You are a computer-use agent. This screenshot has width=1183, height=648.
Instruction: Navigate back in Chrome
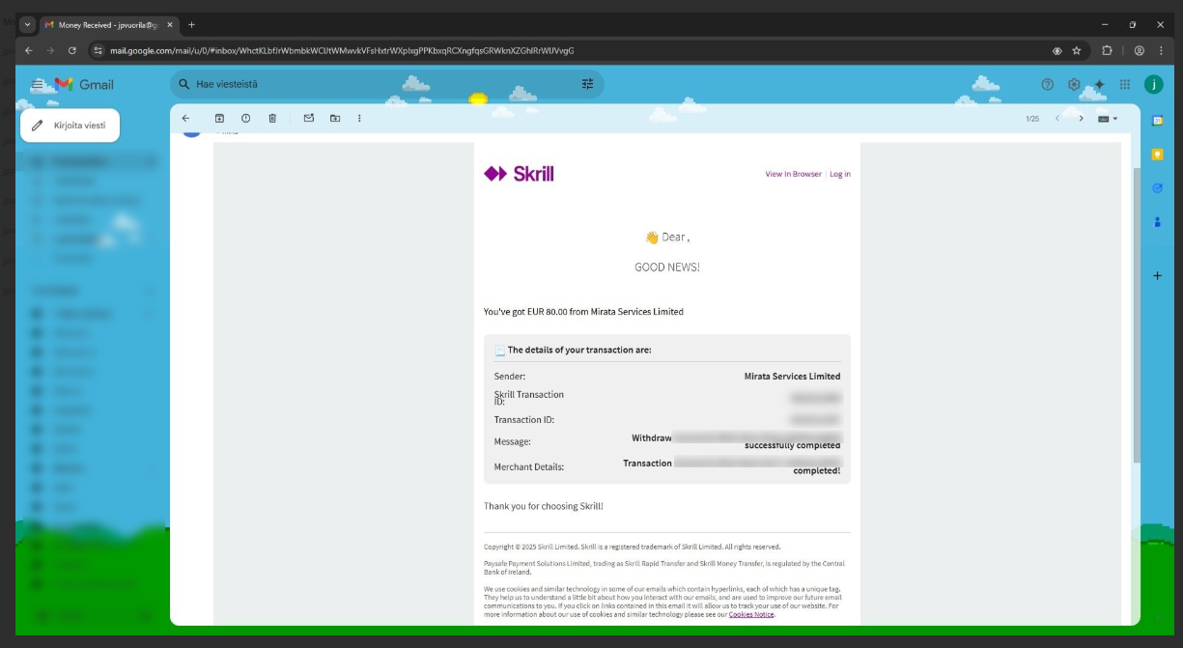(x=29, y=50)
